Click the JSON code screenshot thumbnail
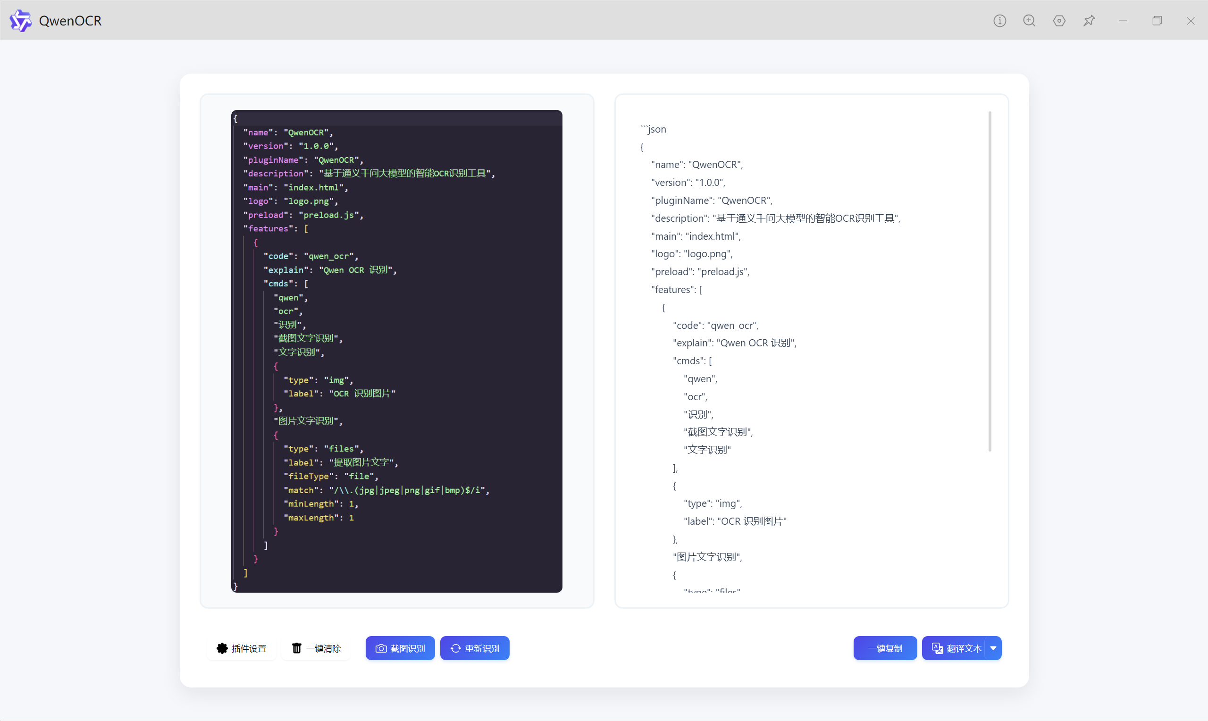The height and width of the screenshot is (721, 1208). [396, 351]
